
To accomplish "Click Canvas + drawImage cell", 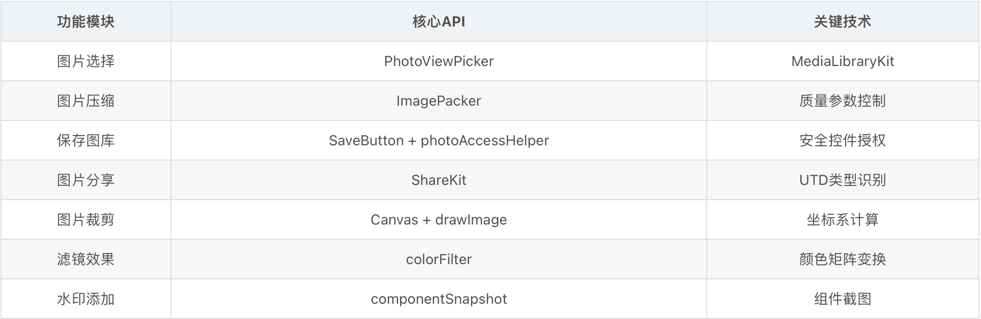I will pyautogui.click(x=439, y=219).
